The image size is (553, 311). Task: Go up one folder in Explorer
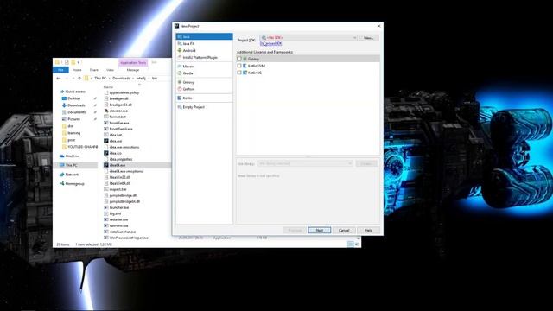coord(79,79)
